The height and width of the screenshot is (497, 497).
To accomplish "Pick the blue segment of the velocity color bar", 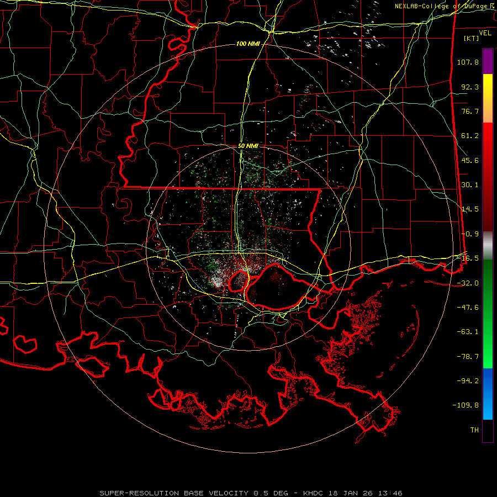I will click(x=488, y=394).
